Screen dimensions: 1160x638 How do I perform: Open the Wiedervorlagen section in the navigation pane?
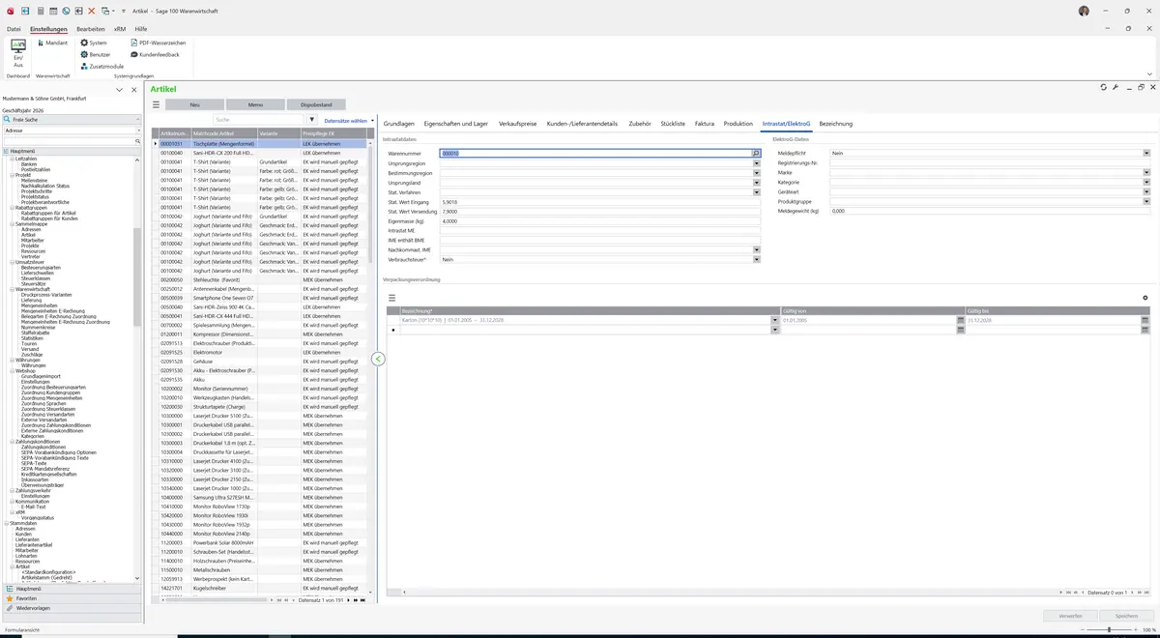tap(72, 608)
